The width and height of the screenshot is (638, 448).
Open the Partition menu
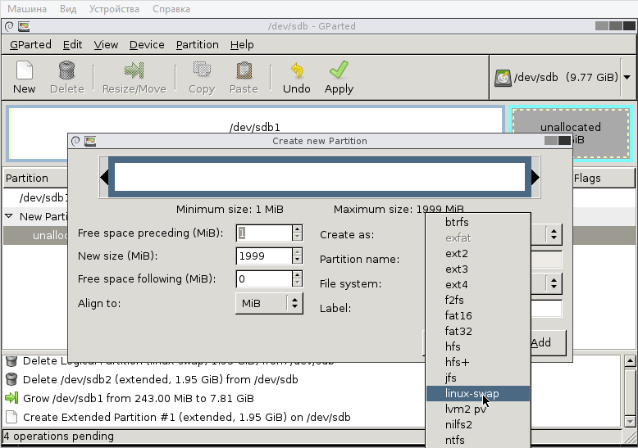198,45
